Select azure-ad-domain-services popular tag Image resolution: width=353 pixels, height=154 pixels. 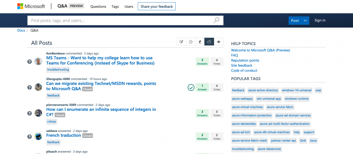(x=293, y=115)
